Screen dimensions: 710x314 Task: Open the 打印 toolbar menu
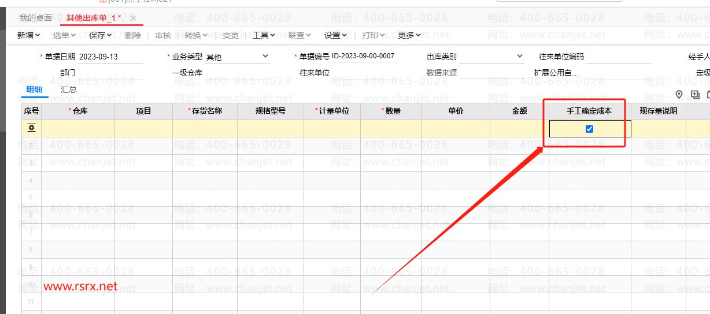pyautogui.click(x=374, y=35)
